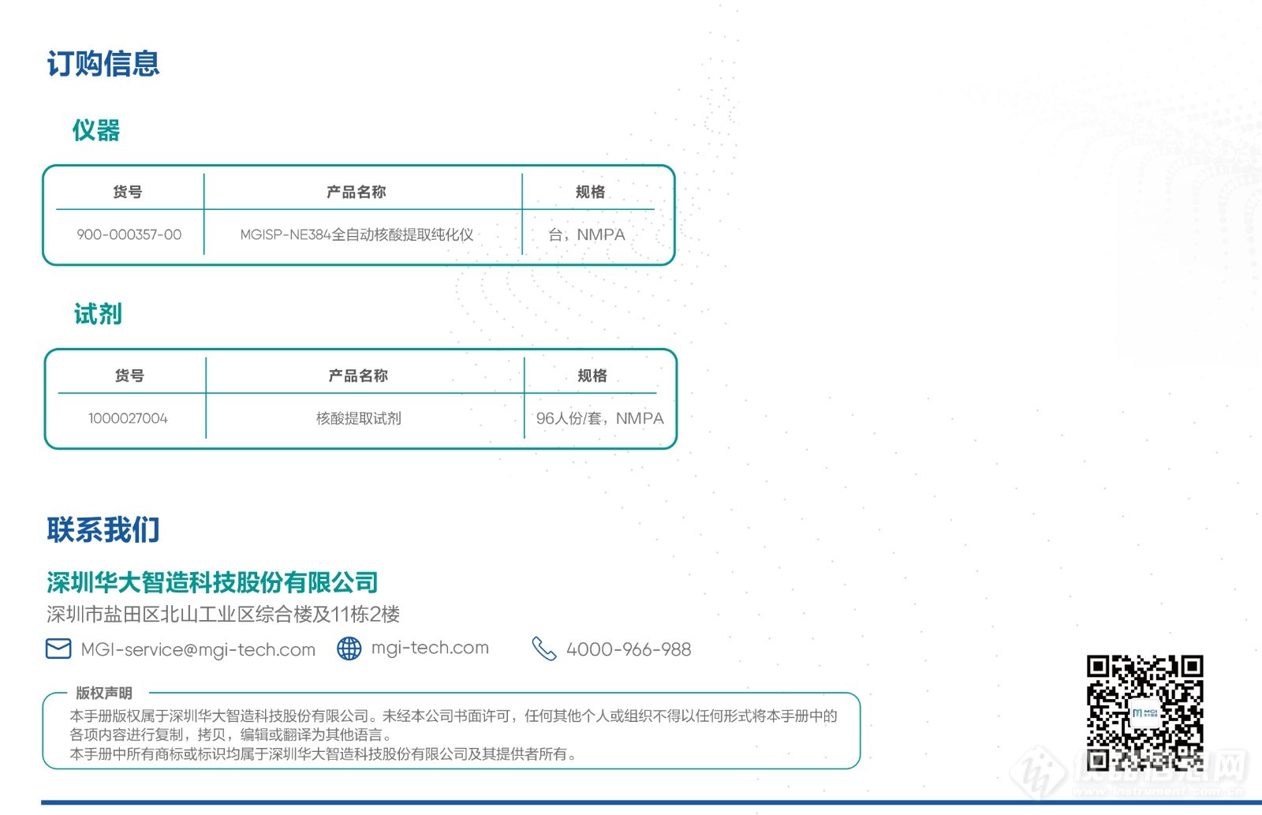Click company name 深圳华大智造科技股份有限公司
This screenshot has height=815, width=1262.
(x=212, y=582)
